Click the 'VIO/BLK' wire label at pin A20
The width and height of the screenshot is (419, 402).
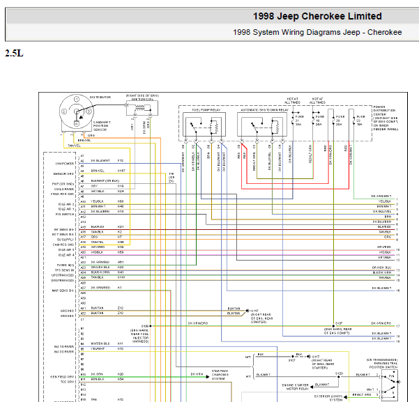pos(97,252)
